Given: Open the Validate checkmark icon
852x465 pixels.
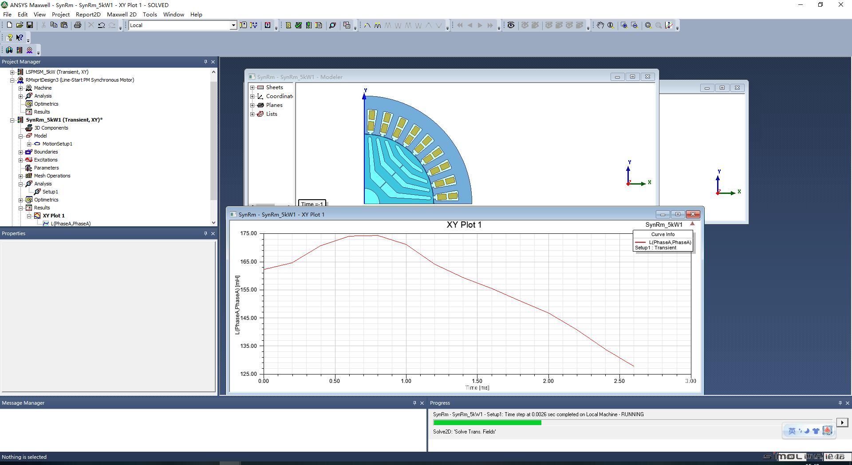Looking at the screenshot, I should [298, 25].
